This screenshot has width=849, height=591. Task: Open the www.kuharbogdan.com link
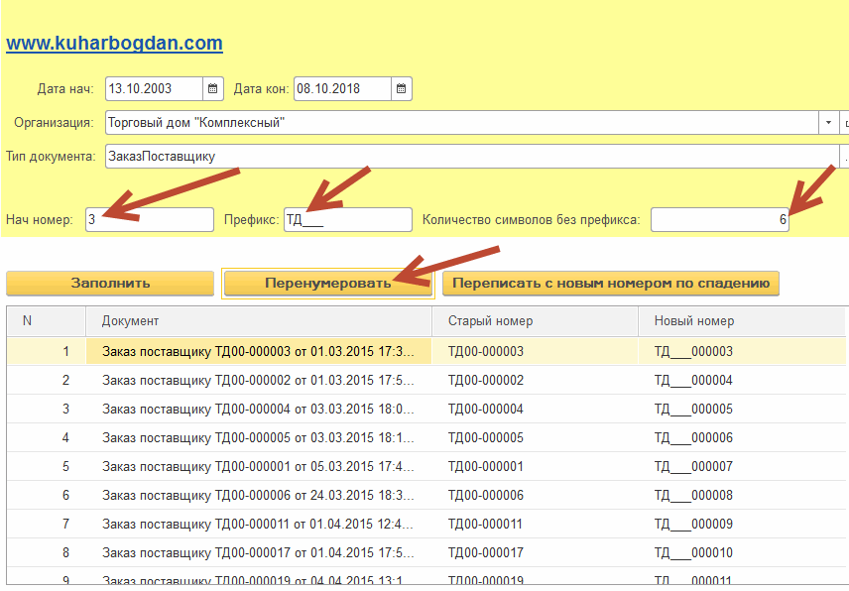[114, 44]
